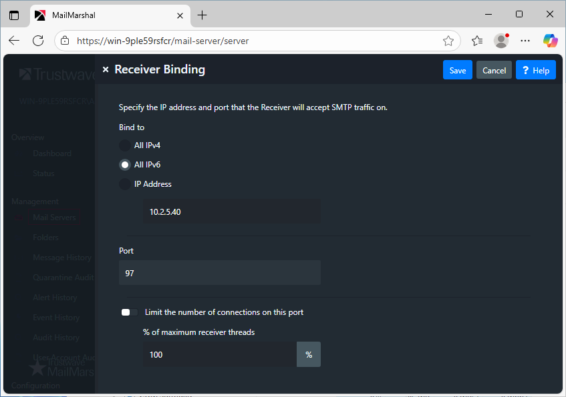Open the browser profile avatar
This screenshot has width=566, height=397.
click(x=501, y=41)
